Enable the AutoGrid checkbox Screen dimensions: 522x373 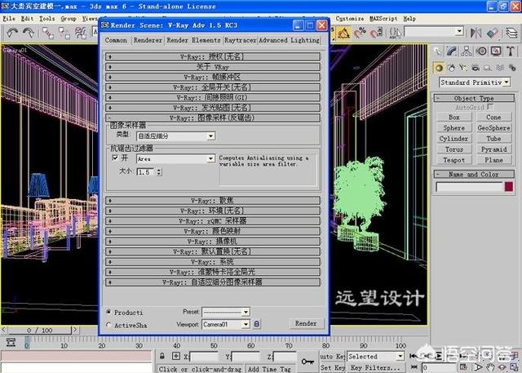489,107
